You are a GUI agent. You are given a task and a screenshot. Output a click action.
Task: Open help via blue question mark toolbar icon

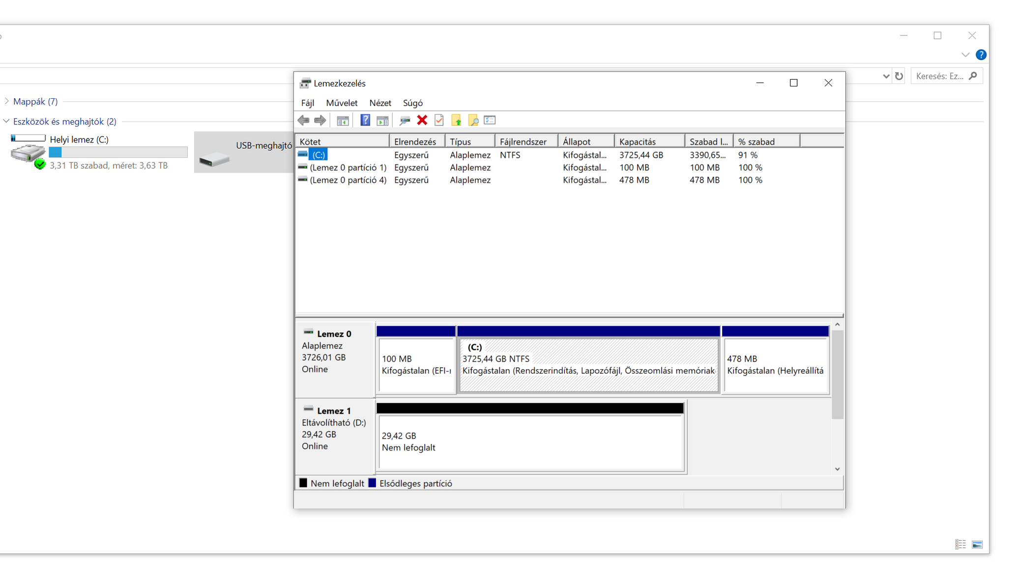[x=365, y=120]
